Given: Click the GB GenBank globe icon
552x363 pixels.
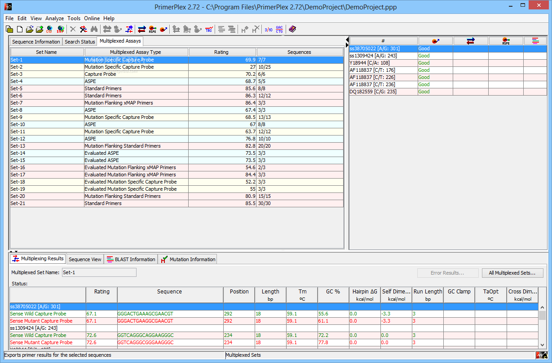Looking at the screenshot, I should pos(49,29).
